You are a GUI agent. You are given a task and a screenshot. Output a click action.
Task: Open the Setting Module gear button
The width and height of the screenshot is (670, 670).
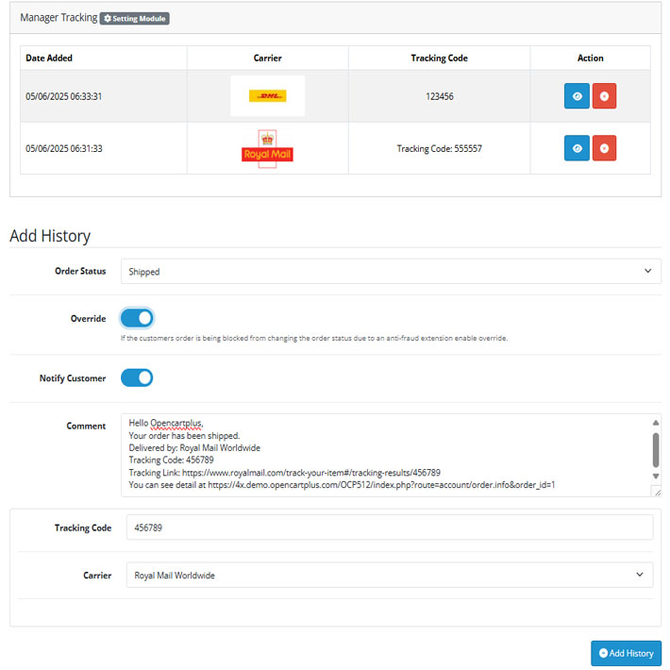coord(135,18)
